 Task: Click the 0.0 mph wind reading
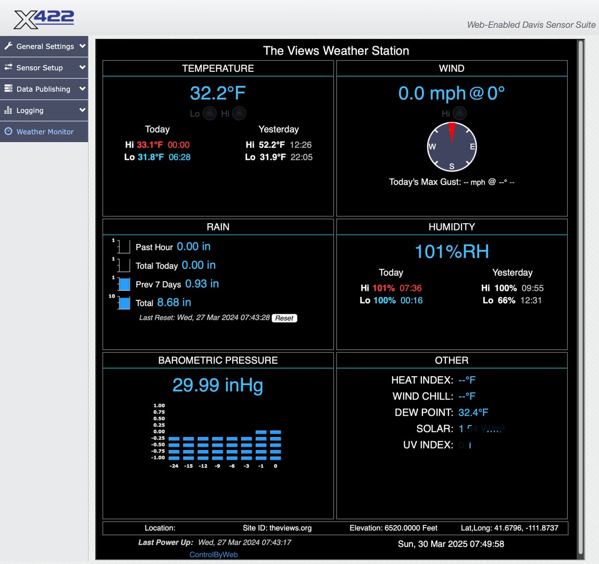click(452, 94)
